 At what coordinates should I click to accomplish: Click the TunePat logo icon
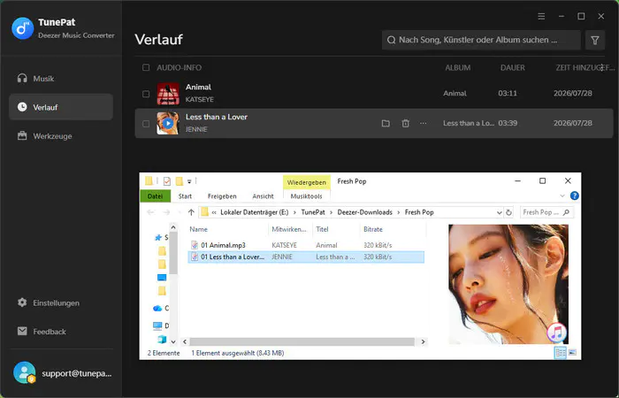pos(22,28)
